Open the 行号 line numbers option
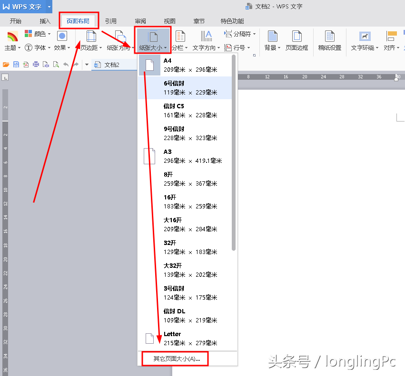The width and height of the screenshot is (405, 376). [237, 47]
